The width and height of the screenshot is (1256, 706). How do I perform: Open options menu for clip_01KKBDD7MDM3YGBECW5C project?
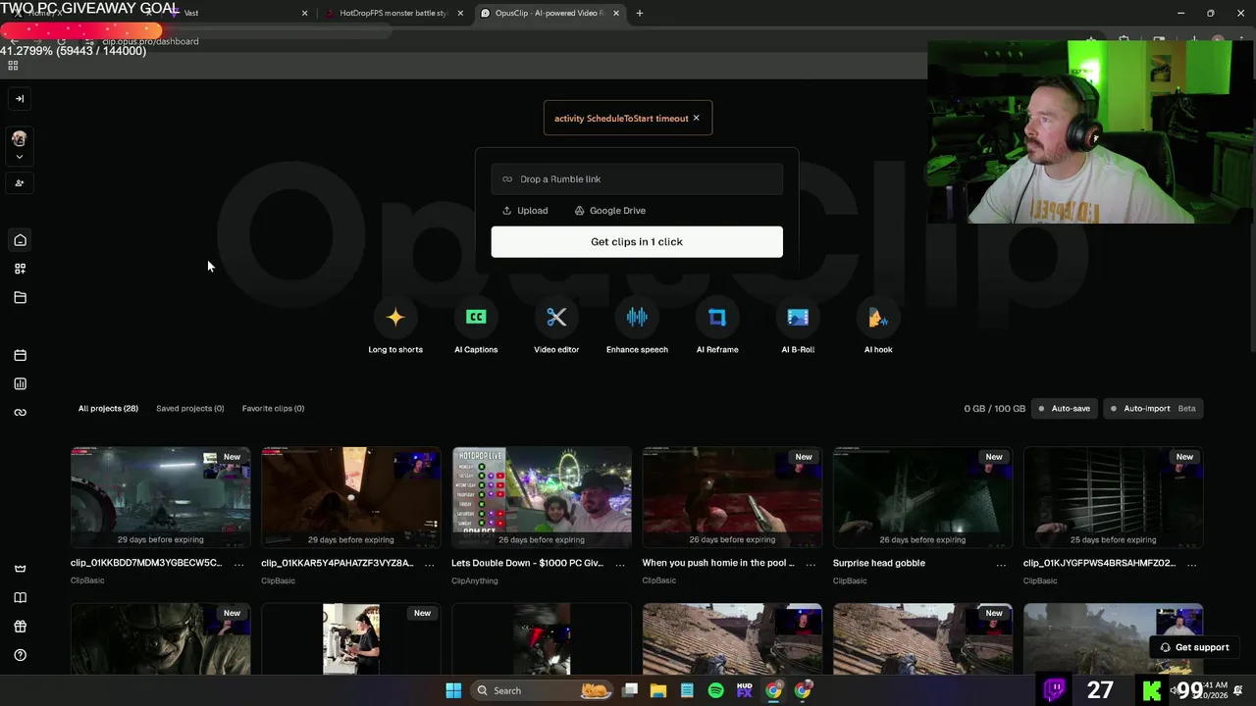point(238,564)
